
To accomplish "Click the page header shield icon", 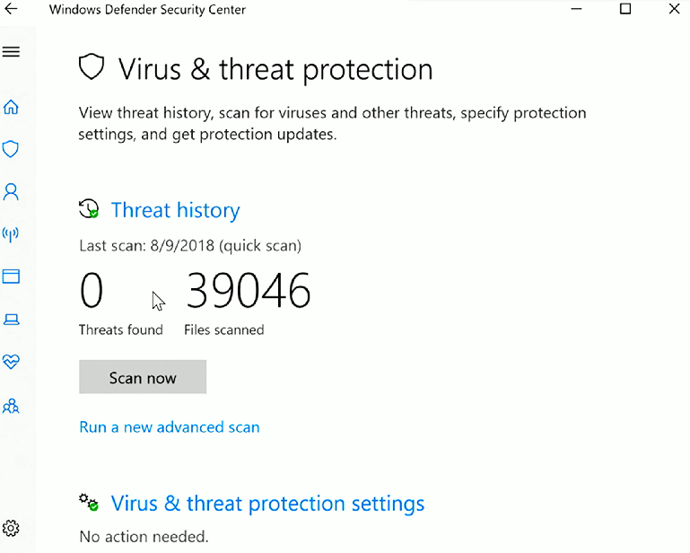I will click(x=92, y=67).
